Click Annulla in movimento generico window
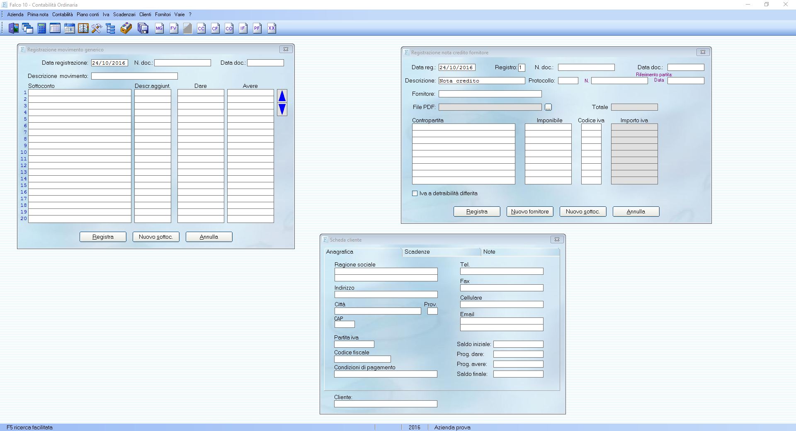Screen dimensions: 796x431 [x=209, y=237]
